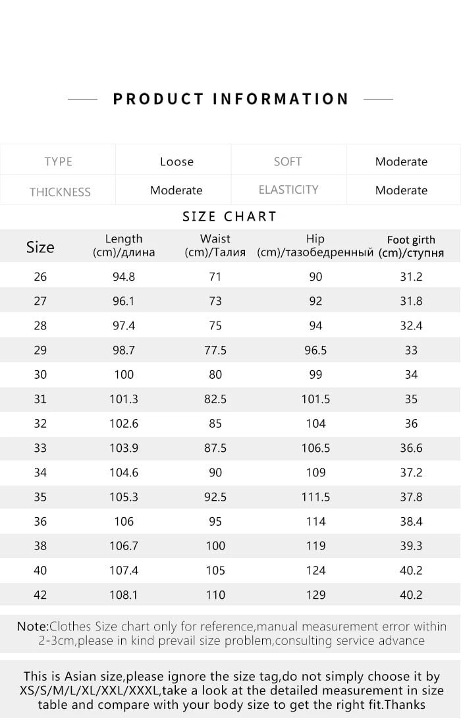Screen dimensions: 461x728
Task: Click the 94.8 length value
Action: pyautogui.click(x=123, y=277)
